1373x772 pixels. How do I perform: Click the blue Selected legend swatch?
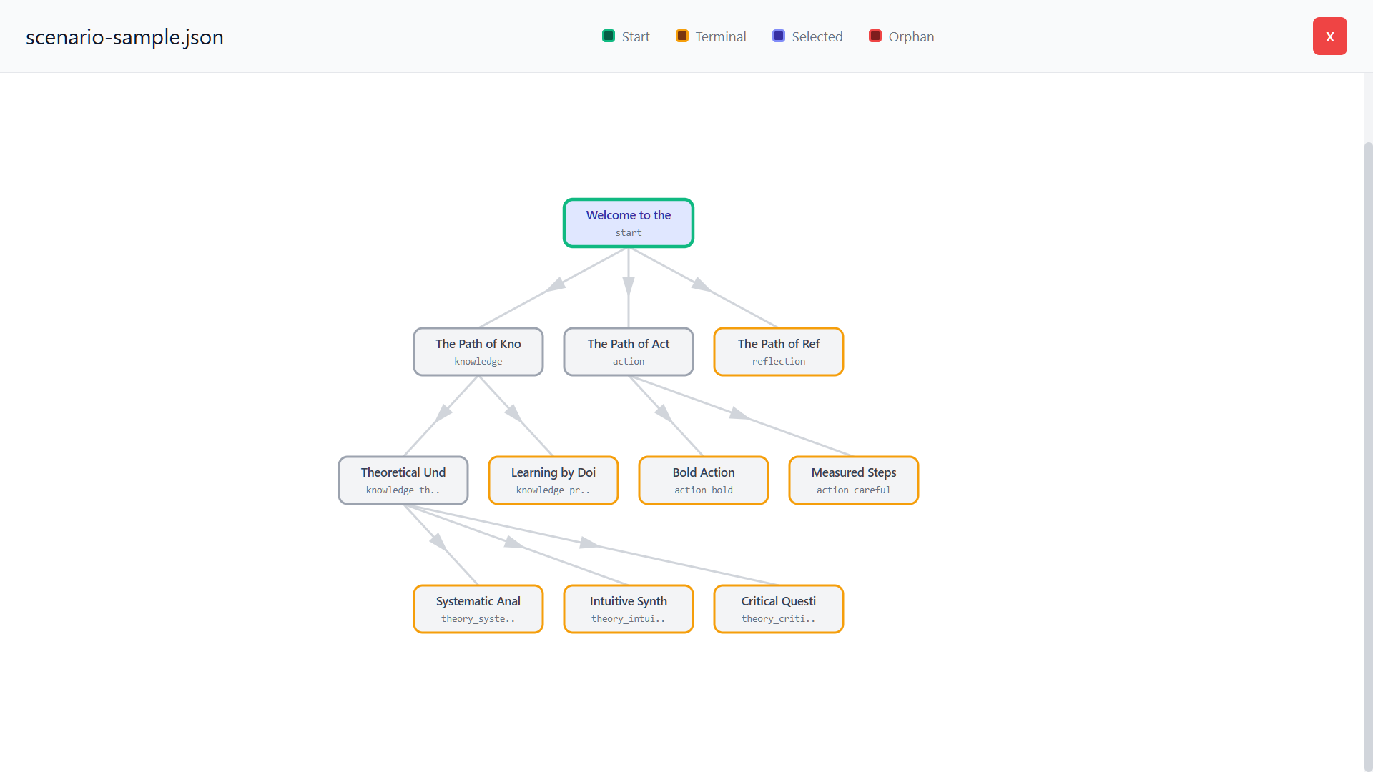(x=778, y=36)
